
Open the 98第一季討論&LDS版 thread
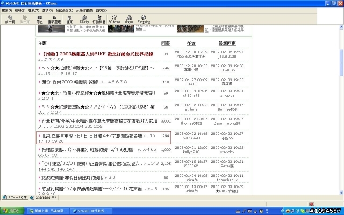pyautogui.click(x=98, y=68)
